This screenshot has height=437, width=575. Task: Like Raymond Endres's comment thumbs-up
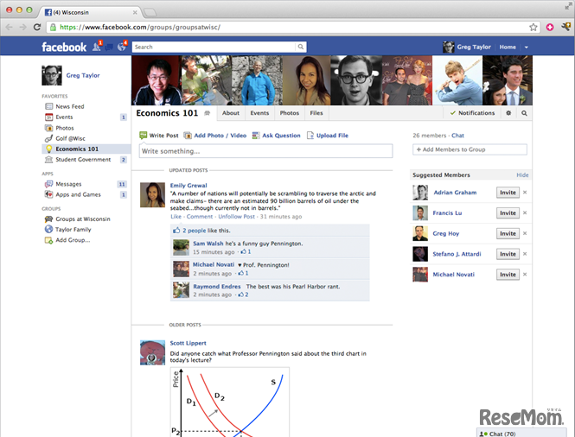241,294
